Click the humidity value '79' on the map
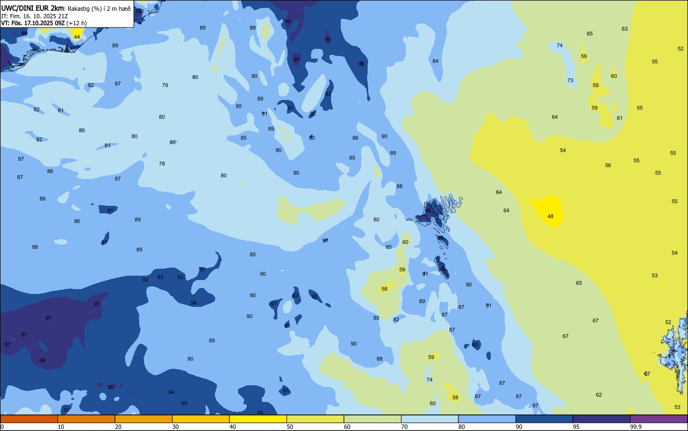Viewport: 688px width, 431px height. [165, 85]
